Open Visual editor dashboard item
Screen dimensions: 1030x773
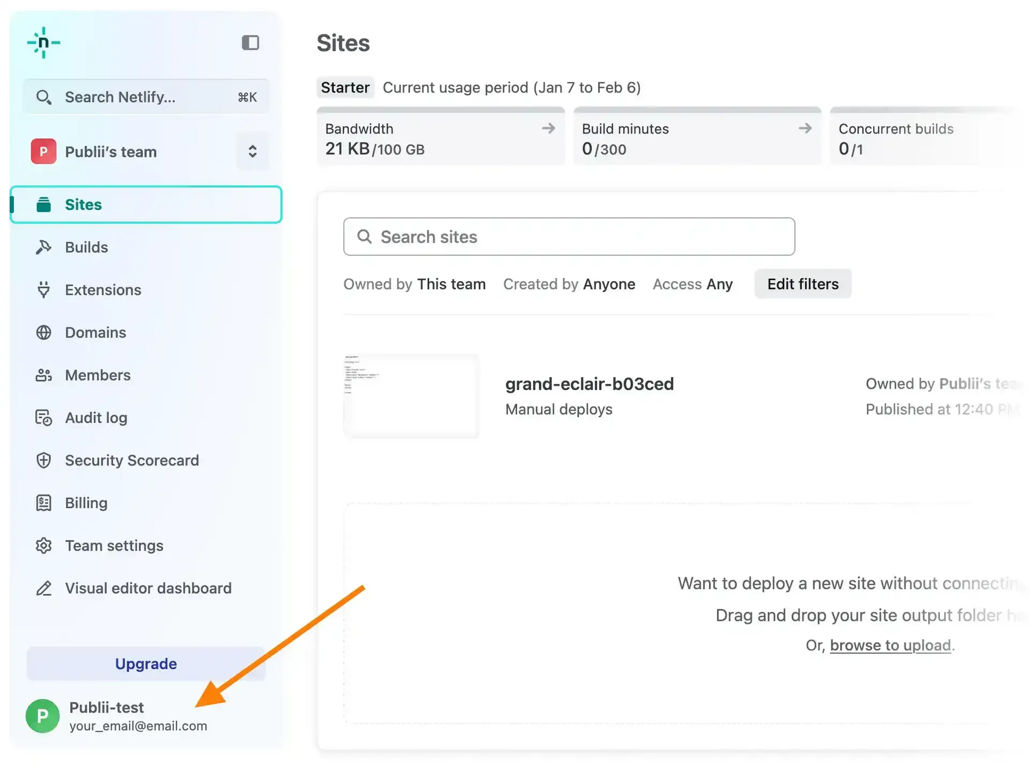point(148,588)
